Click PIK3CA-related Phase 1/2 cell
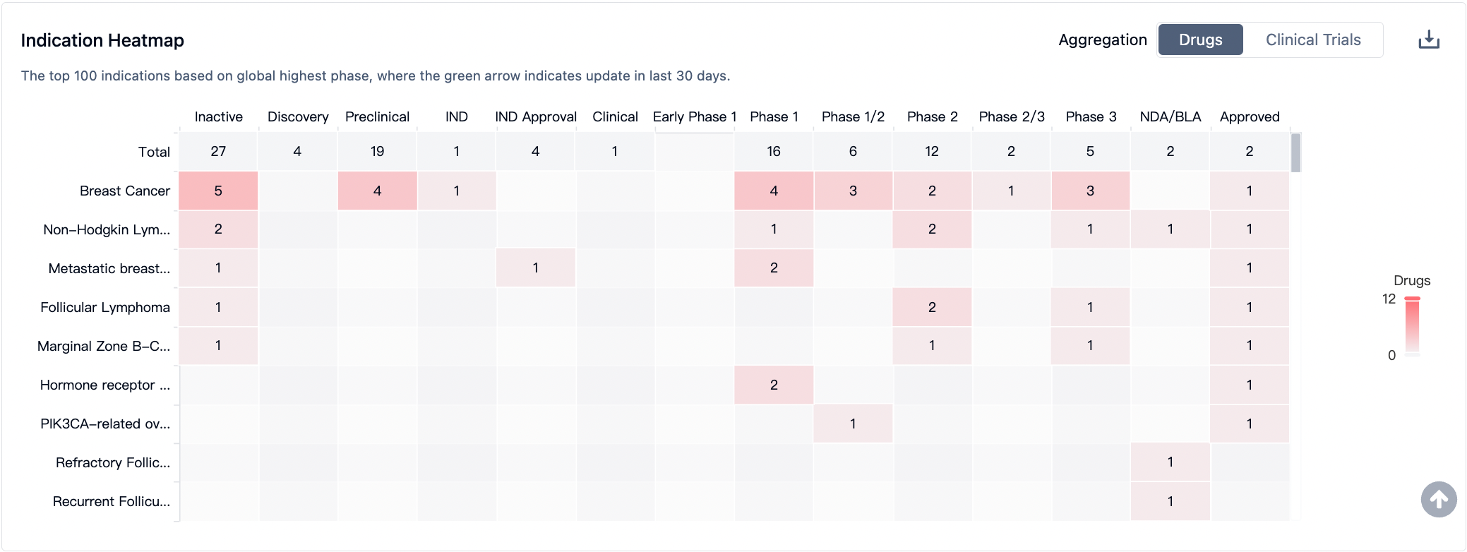 [853, 424]
